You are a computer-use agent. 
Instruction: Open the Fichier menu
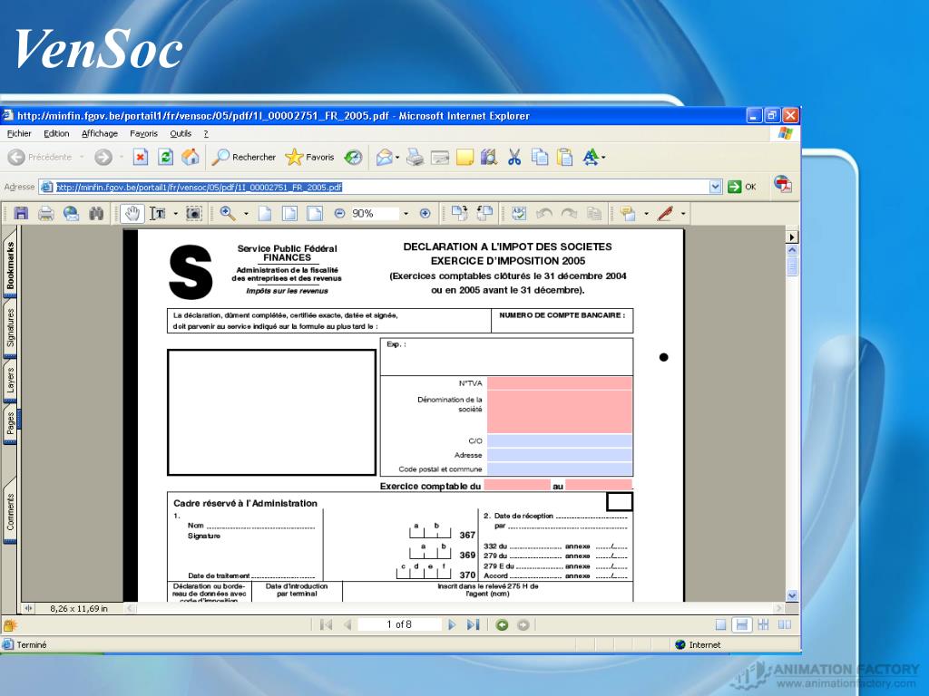pyautogui.click(x=19, y=134)
